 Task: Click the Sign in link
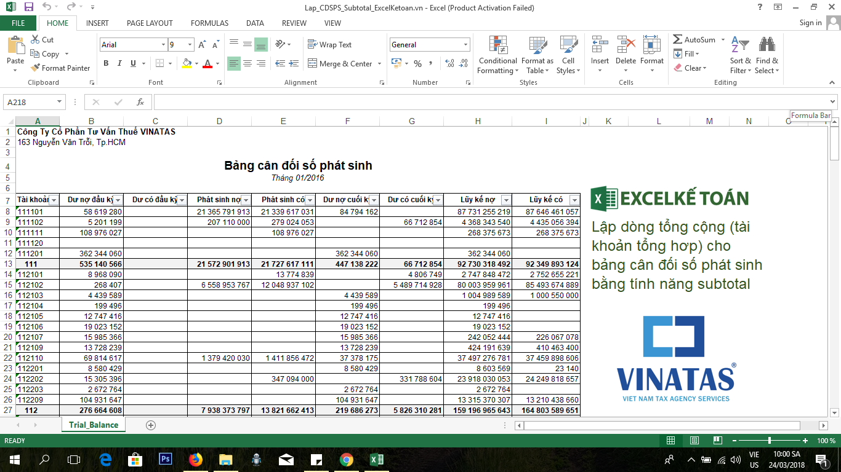tap(810, 23)
